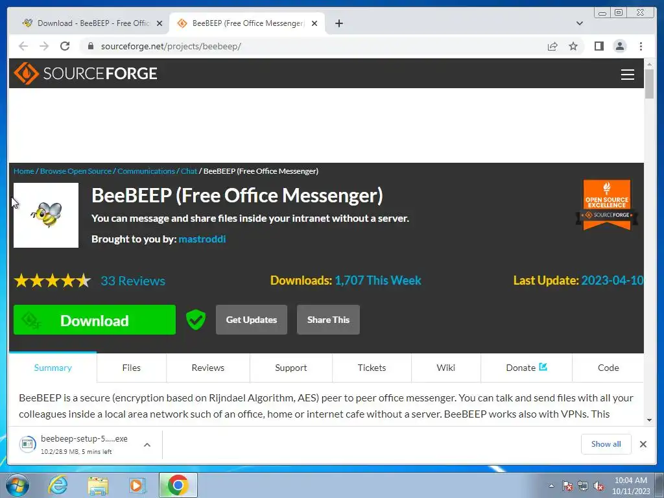Click Browse Open Source breadcrumb link
This screenshot has width=664, height=498.
coord(76,171)
